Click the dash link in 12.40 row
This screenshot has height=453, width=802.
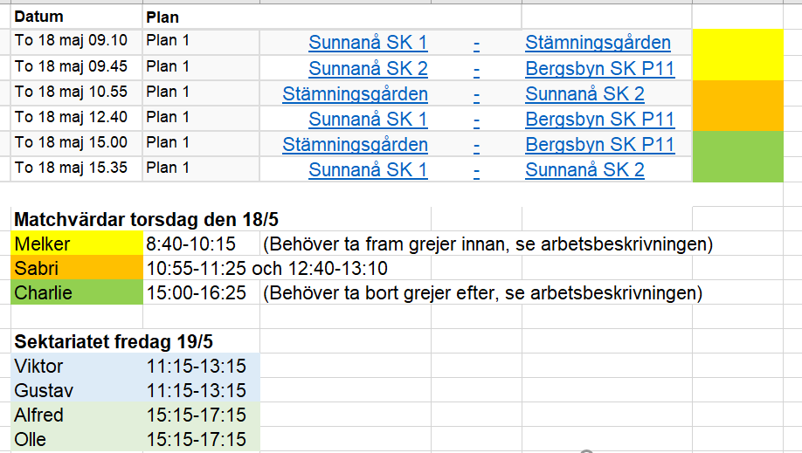pyautogui.click(x=476, y=121)
